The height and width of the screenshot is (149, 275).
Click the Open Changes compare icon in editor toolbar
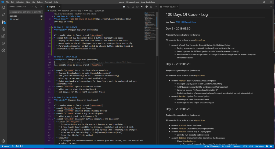point(128,7)
